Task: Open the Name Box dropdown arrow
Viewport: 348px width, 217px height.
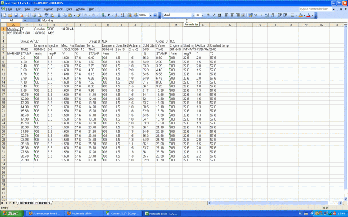Action: 25,20
